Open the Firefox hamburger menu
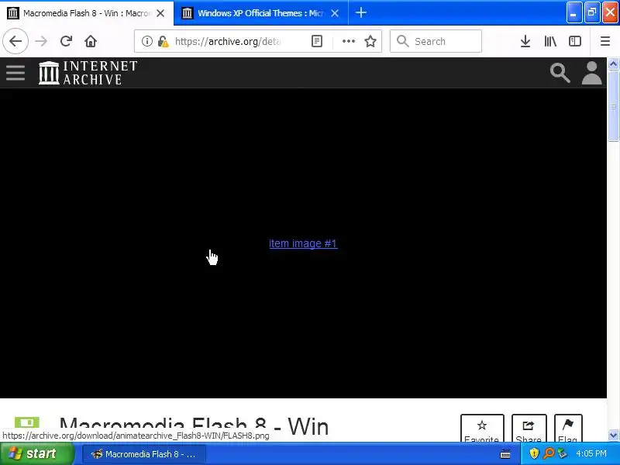The width and height of the screenshot is (620, 465). (605, 41)
